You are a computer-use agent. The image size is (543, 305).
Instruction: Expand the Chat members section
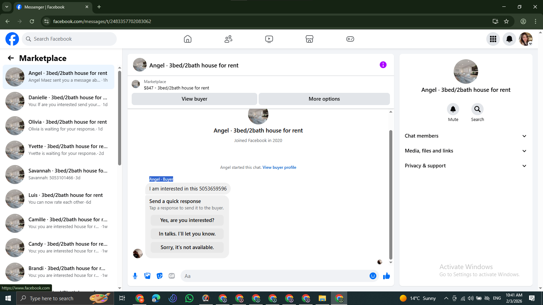coord(466,136)
